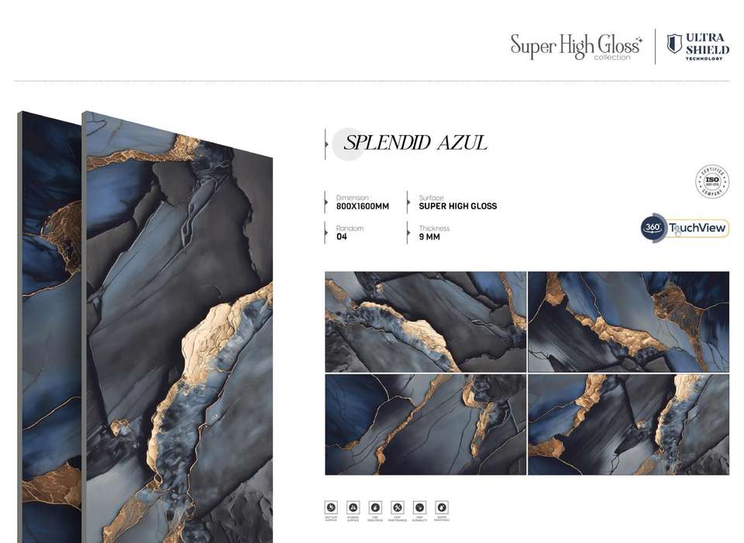Click the 9 MM thickness value
The width and height of the screenshot is (744, 543).
(429, 237)
